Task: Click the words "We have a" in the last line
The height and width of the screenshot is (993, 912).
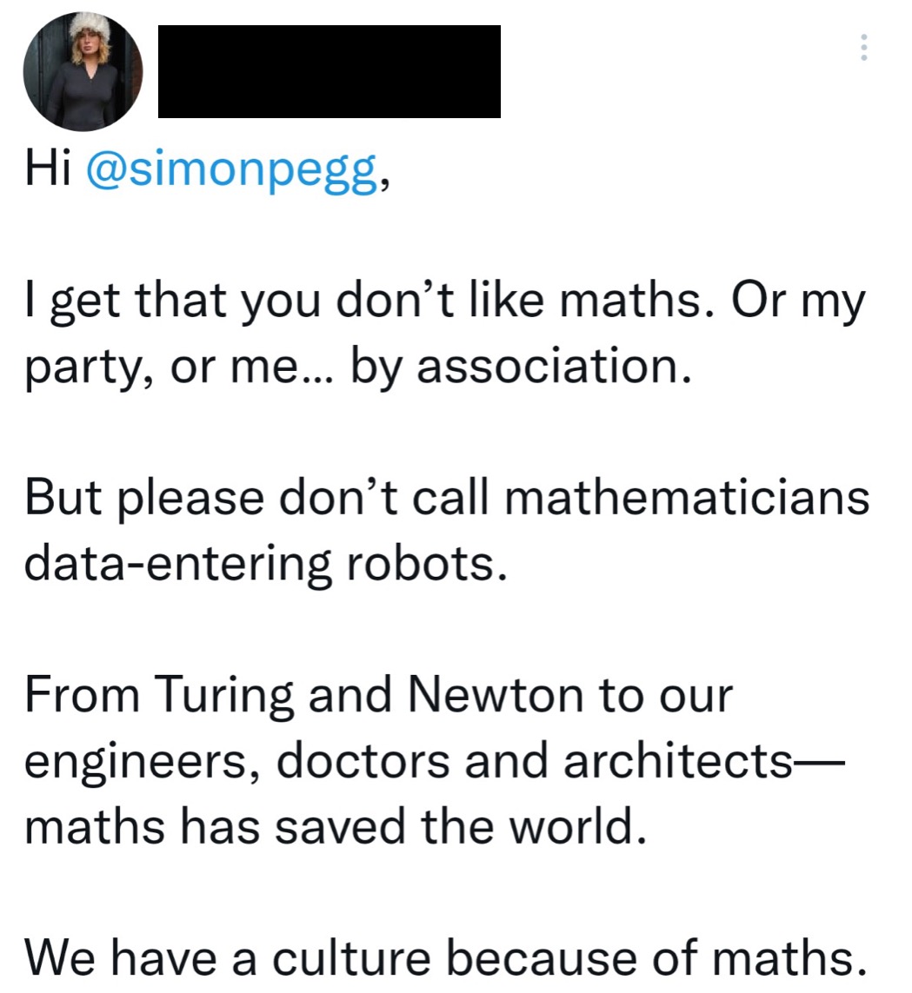Action: [139, 957]
